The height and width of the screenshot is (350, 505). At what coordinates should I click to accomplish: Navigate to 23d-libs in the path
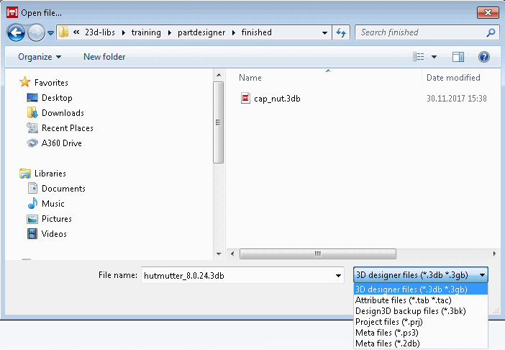coord(100,32)
